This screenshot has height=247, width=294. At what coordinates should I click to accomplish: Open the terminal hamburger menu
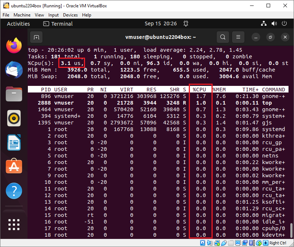click(x=238, y=37)
